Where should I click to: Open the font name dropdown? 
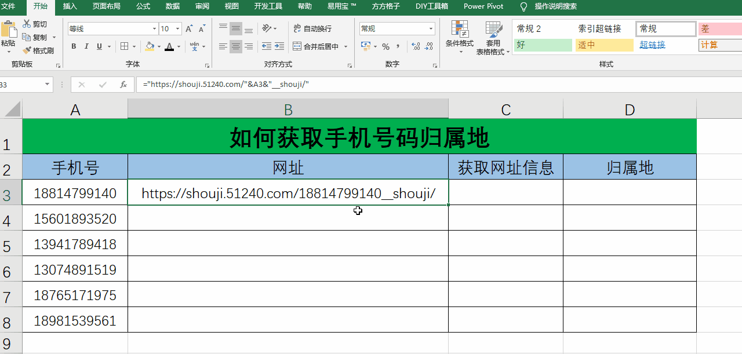pyautogui.click(x=154, y=28)
